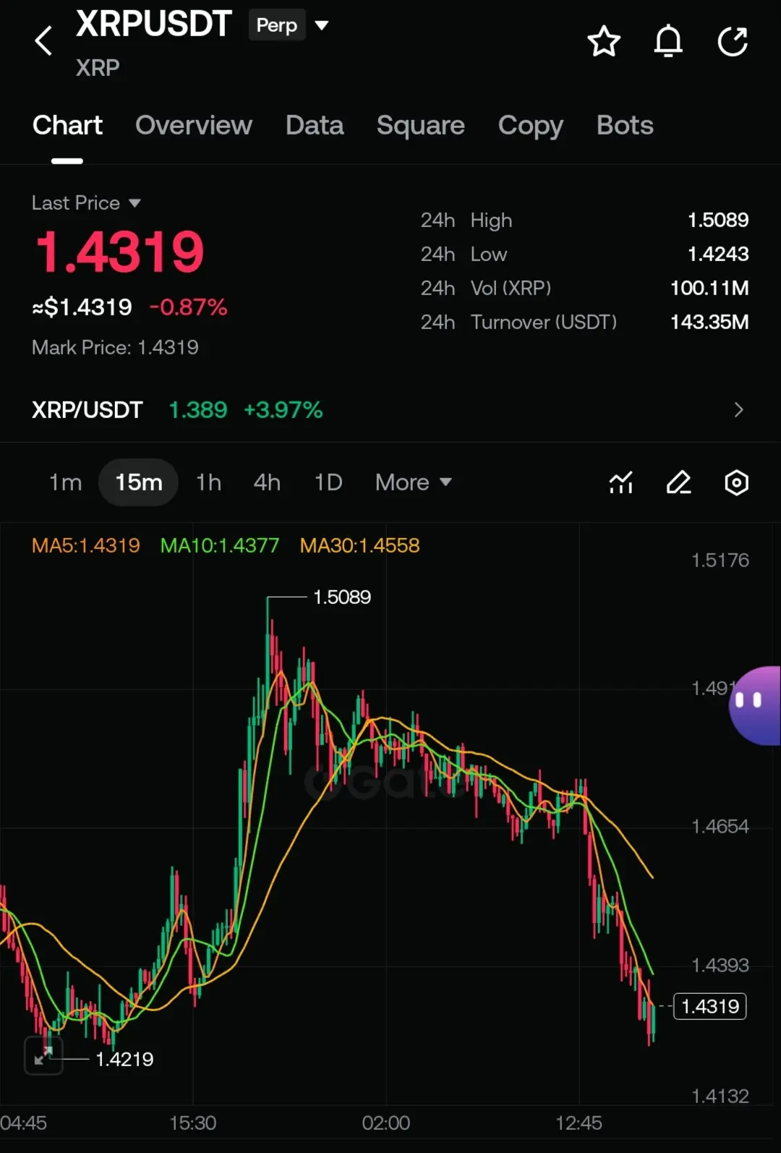Tap the 1.4393 price axis label

(720, 965)
